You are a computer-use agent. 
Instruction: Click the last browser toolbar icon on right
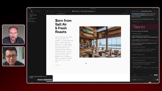click(x=127, y=14)
